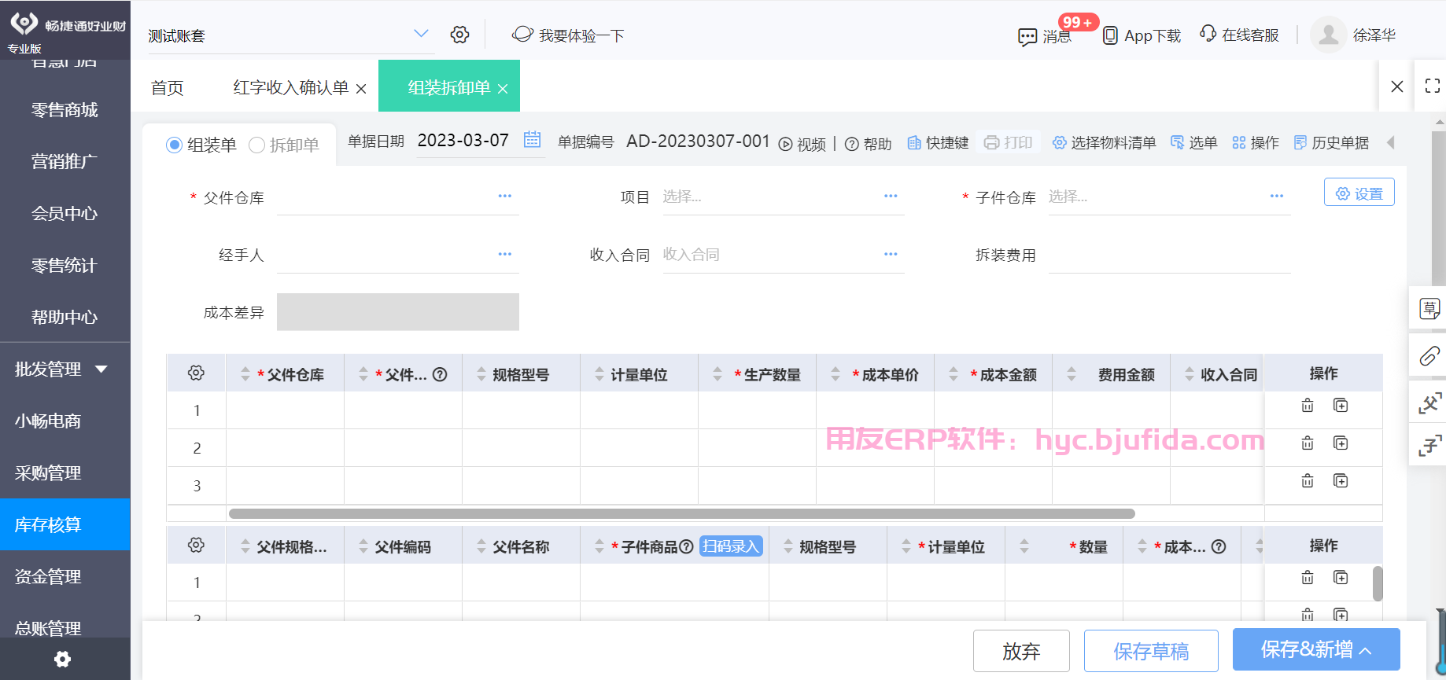Open 操作 toolbar menu
Image resolution: width=1446 pixels, height=680 pixels.
(1256, 142)
